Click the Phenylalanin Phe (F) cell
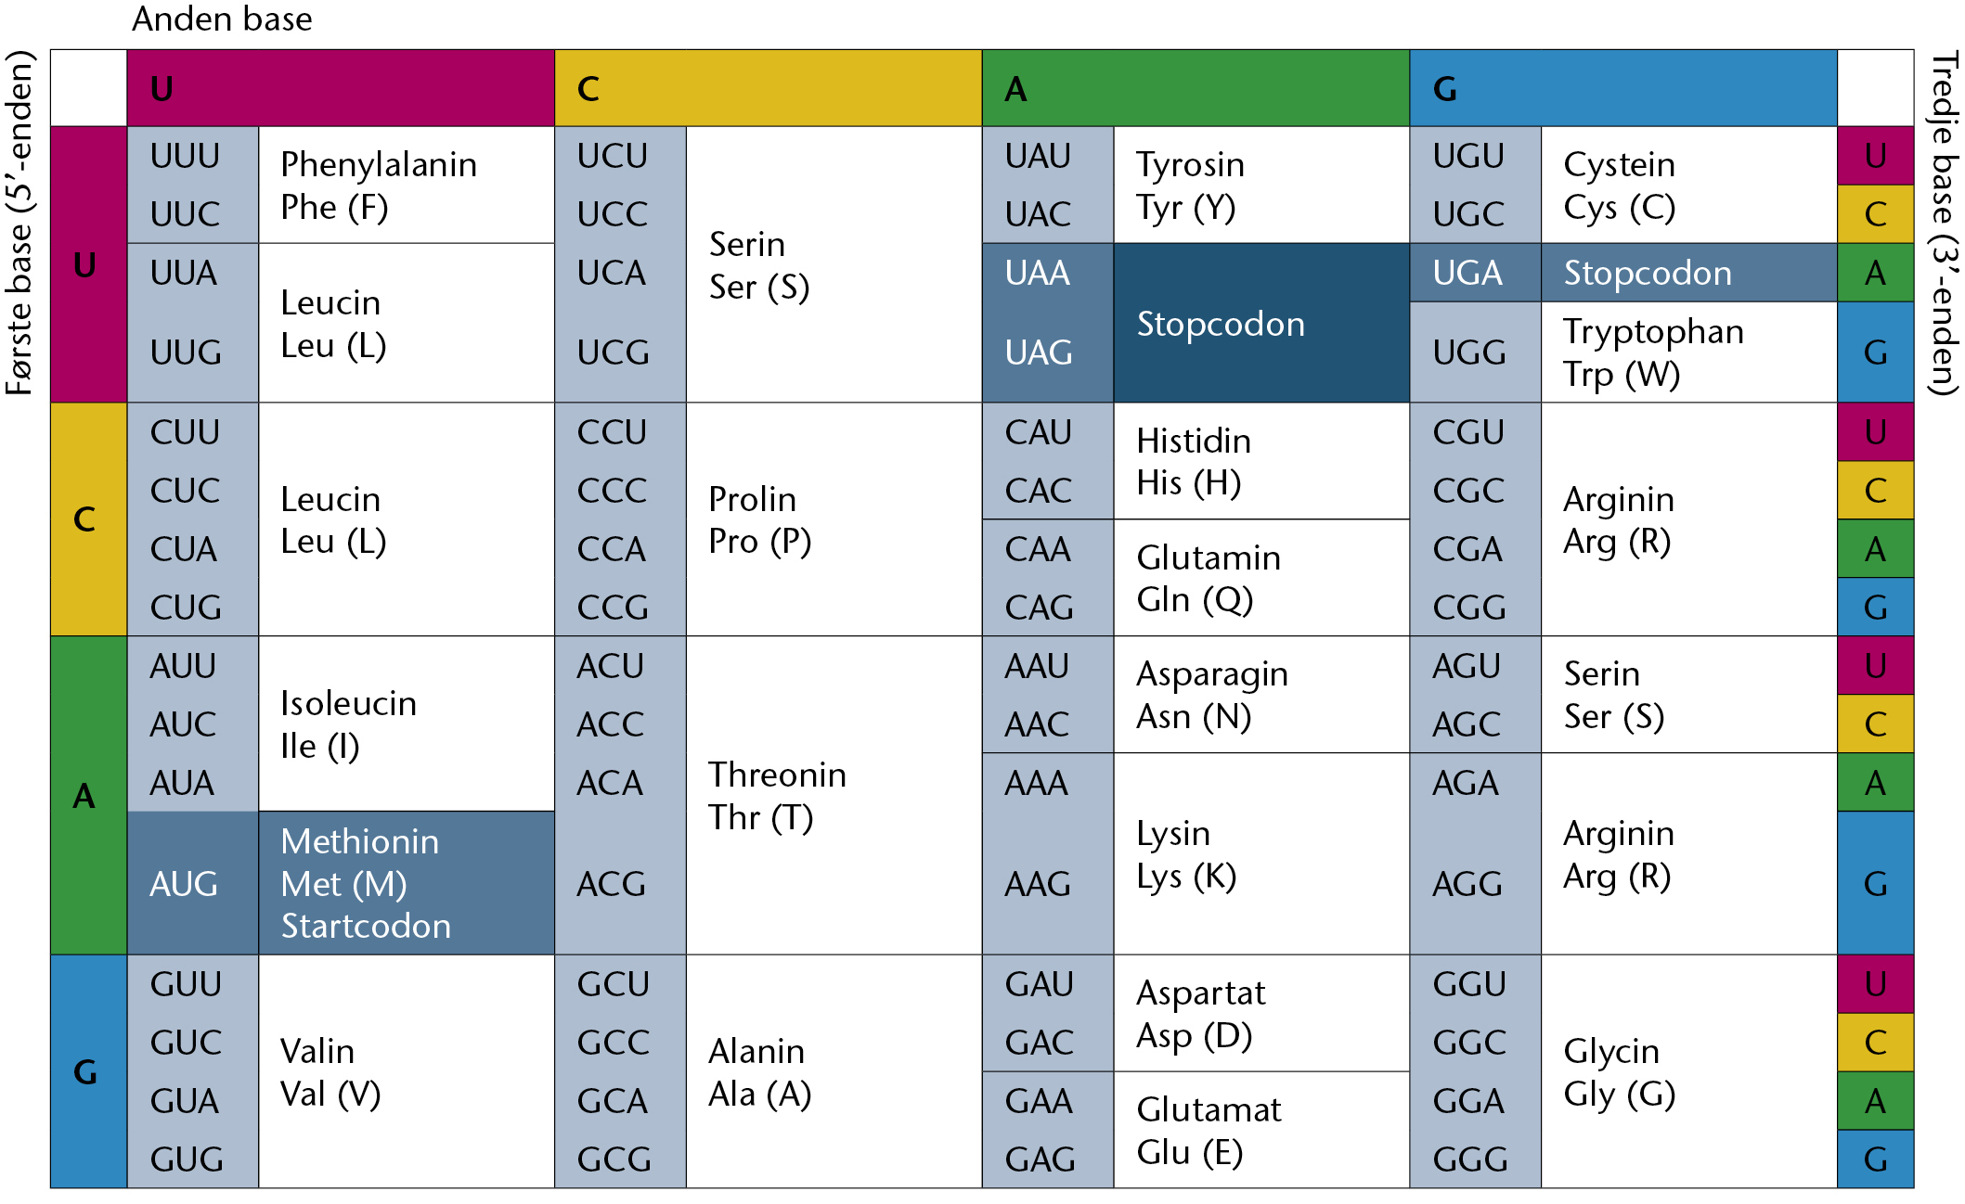This screenshot has width=1965, height=1204. point(407,185)
